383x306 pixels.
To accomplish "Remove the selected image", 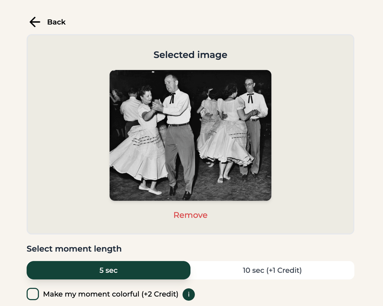I will pos(190,215).
